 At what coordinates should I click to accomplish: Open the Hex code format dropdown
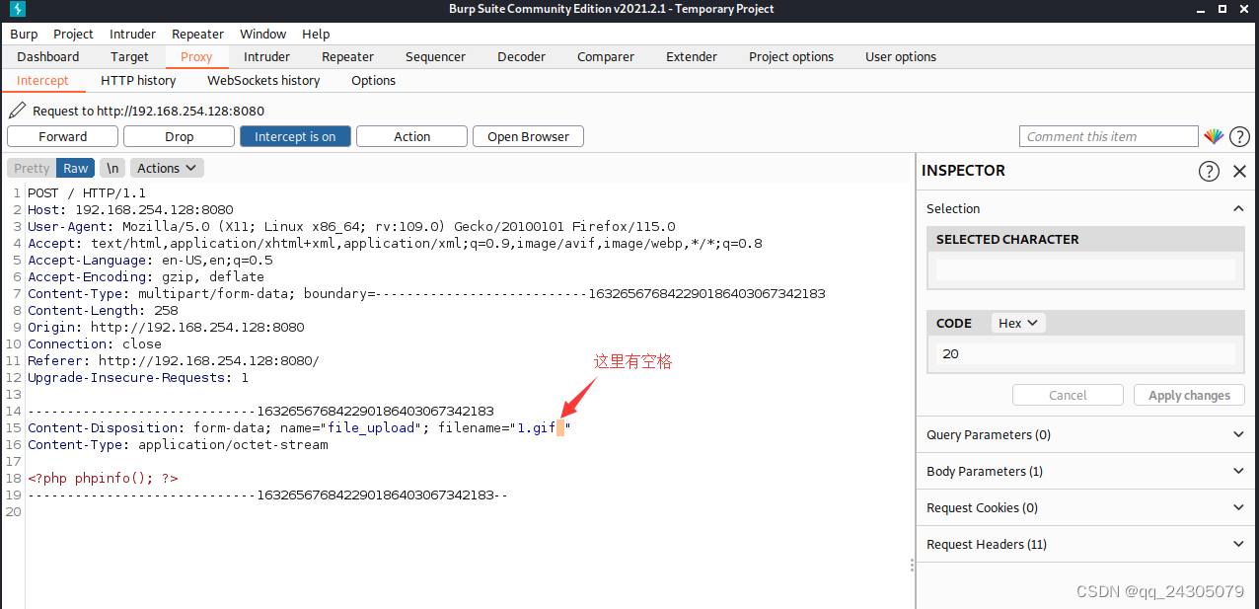pos(1017,323)
